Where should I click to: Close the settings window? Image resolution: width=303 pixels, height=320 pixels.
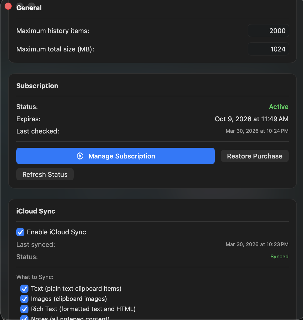(8, 6)
